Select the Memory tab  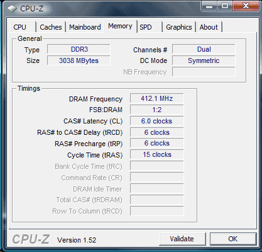tap(120, 26)
